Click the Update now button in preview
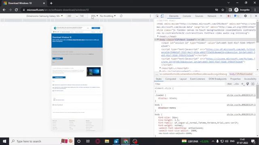 (57, 58)
